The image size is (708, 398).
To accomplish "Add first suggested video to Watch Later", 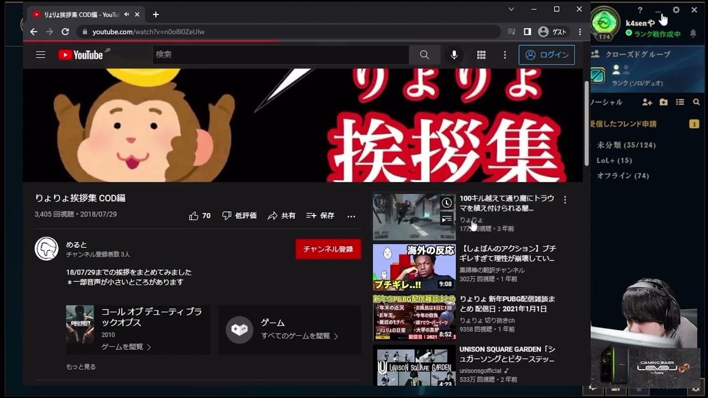I will tap(447, 203).
